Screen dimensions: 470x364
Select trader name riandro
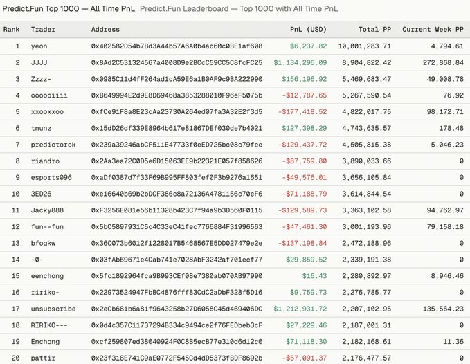[x=45, y=161]
